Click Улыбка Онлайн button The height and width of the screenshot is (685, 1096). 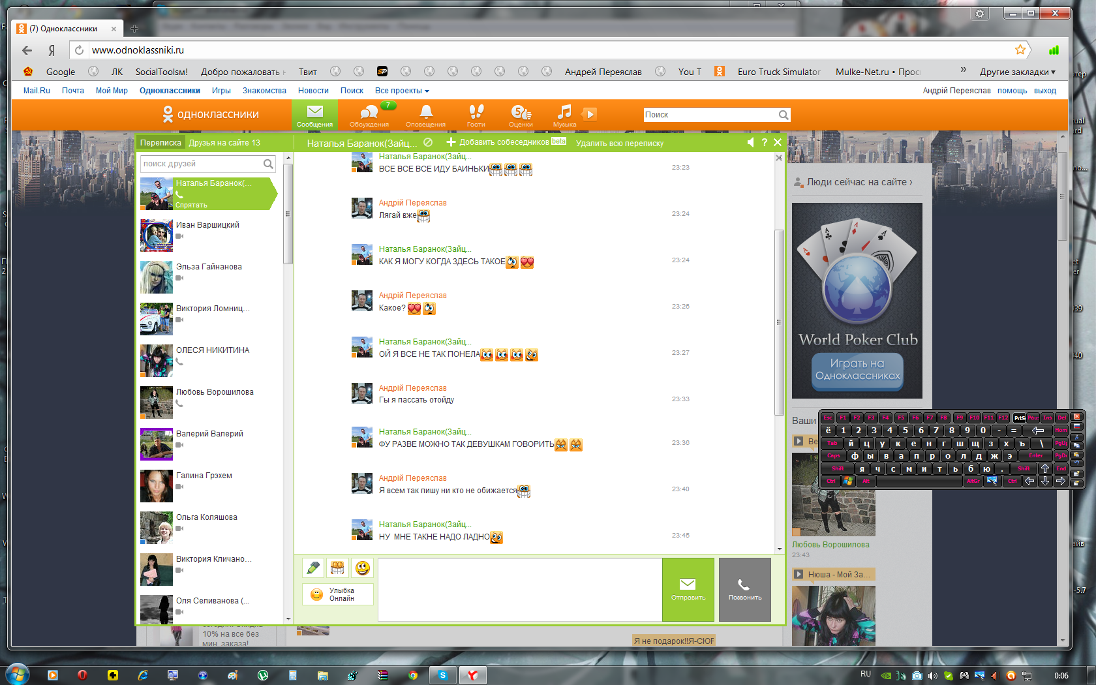tap(337, 594)
